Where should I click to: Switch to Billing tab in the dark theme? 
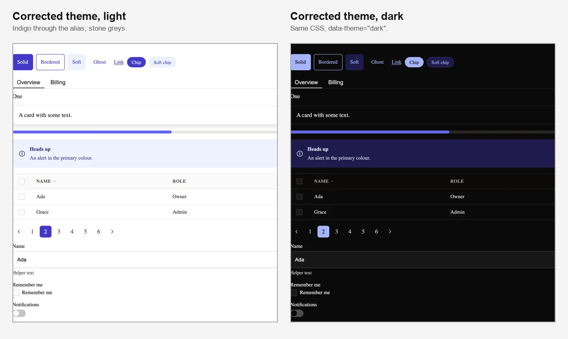tap(336, 82)
